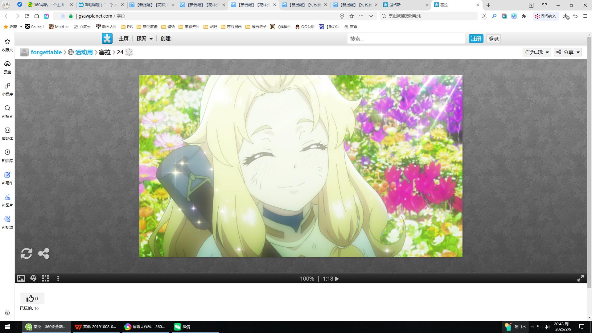Resume the puzzle timer play button

pyautogui.click(x=337, y=279)
